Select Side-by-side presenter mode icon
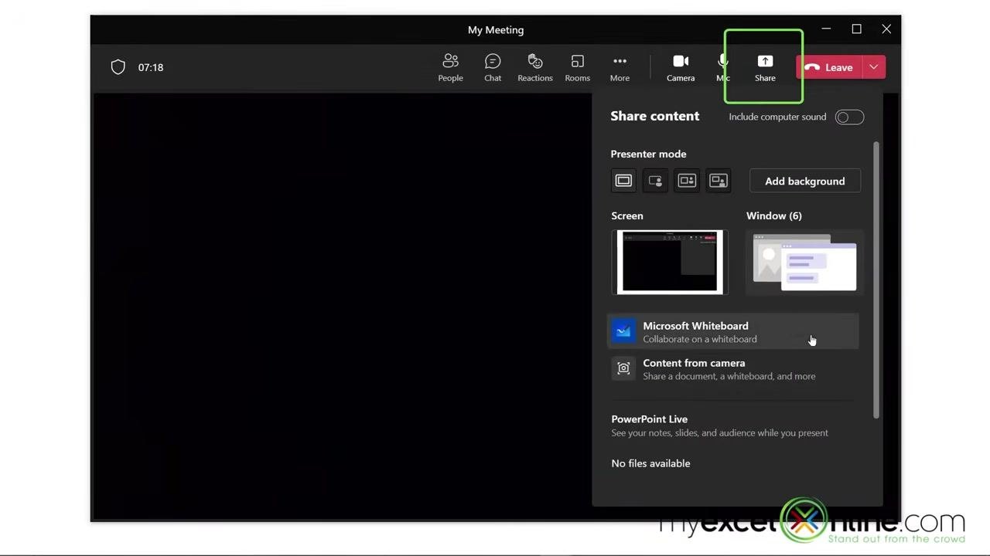Image resolution: width=990 pixels, height=556 pixels. coord(687,181)
